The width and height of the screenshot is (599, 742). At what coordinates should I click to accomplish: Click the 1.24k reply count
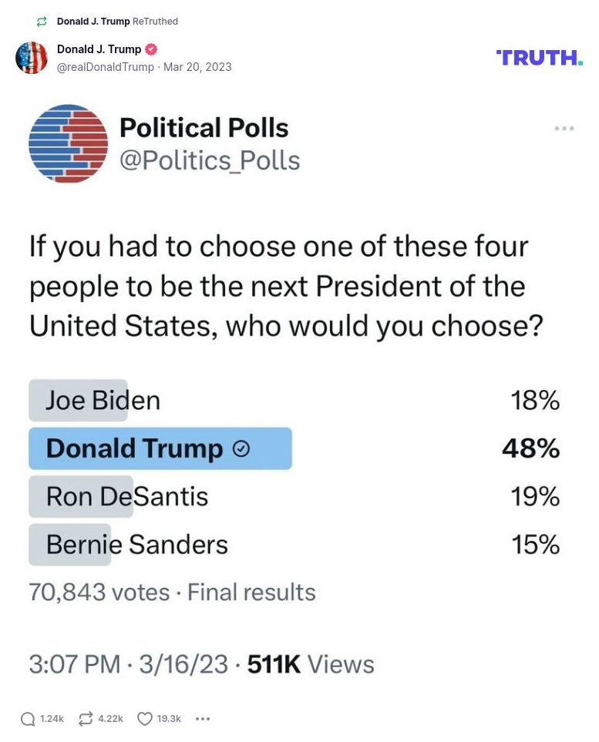tap(52, 718)
